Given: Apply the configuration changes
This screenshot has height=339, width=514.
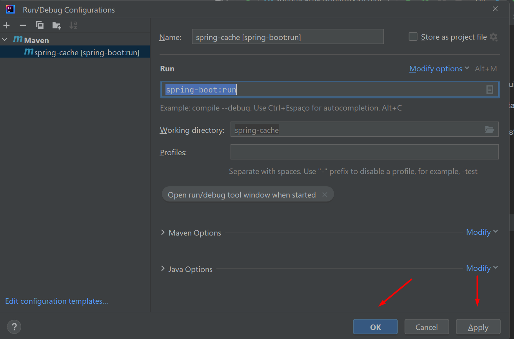Looking at the screenshot, I should (478, 326).
